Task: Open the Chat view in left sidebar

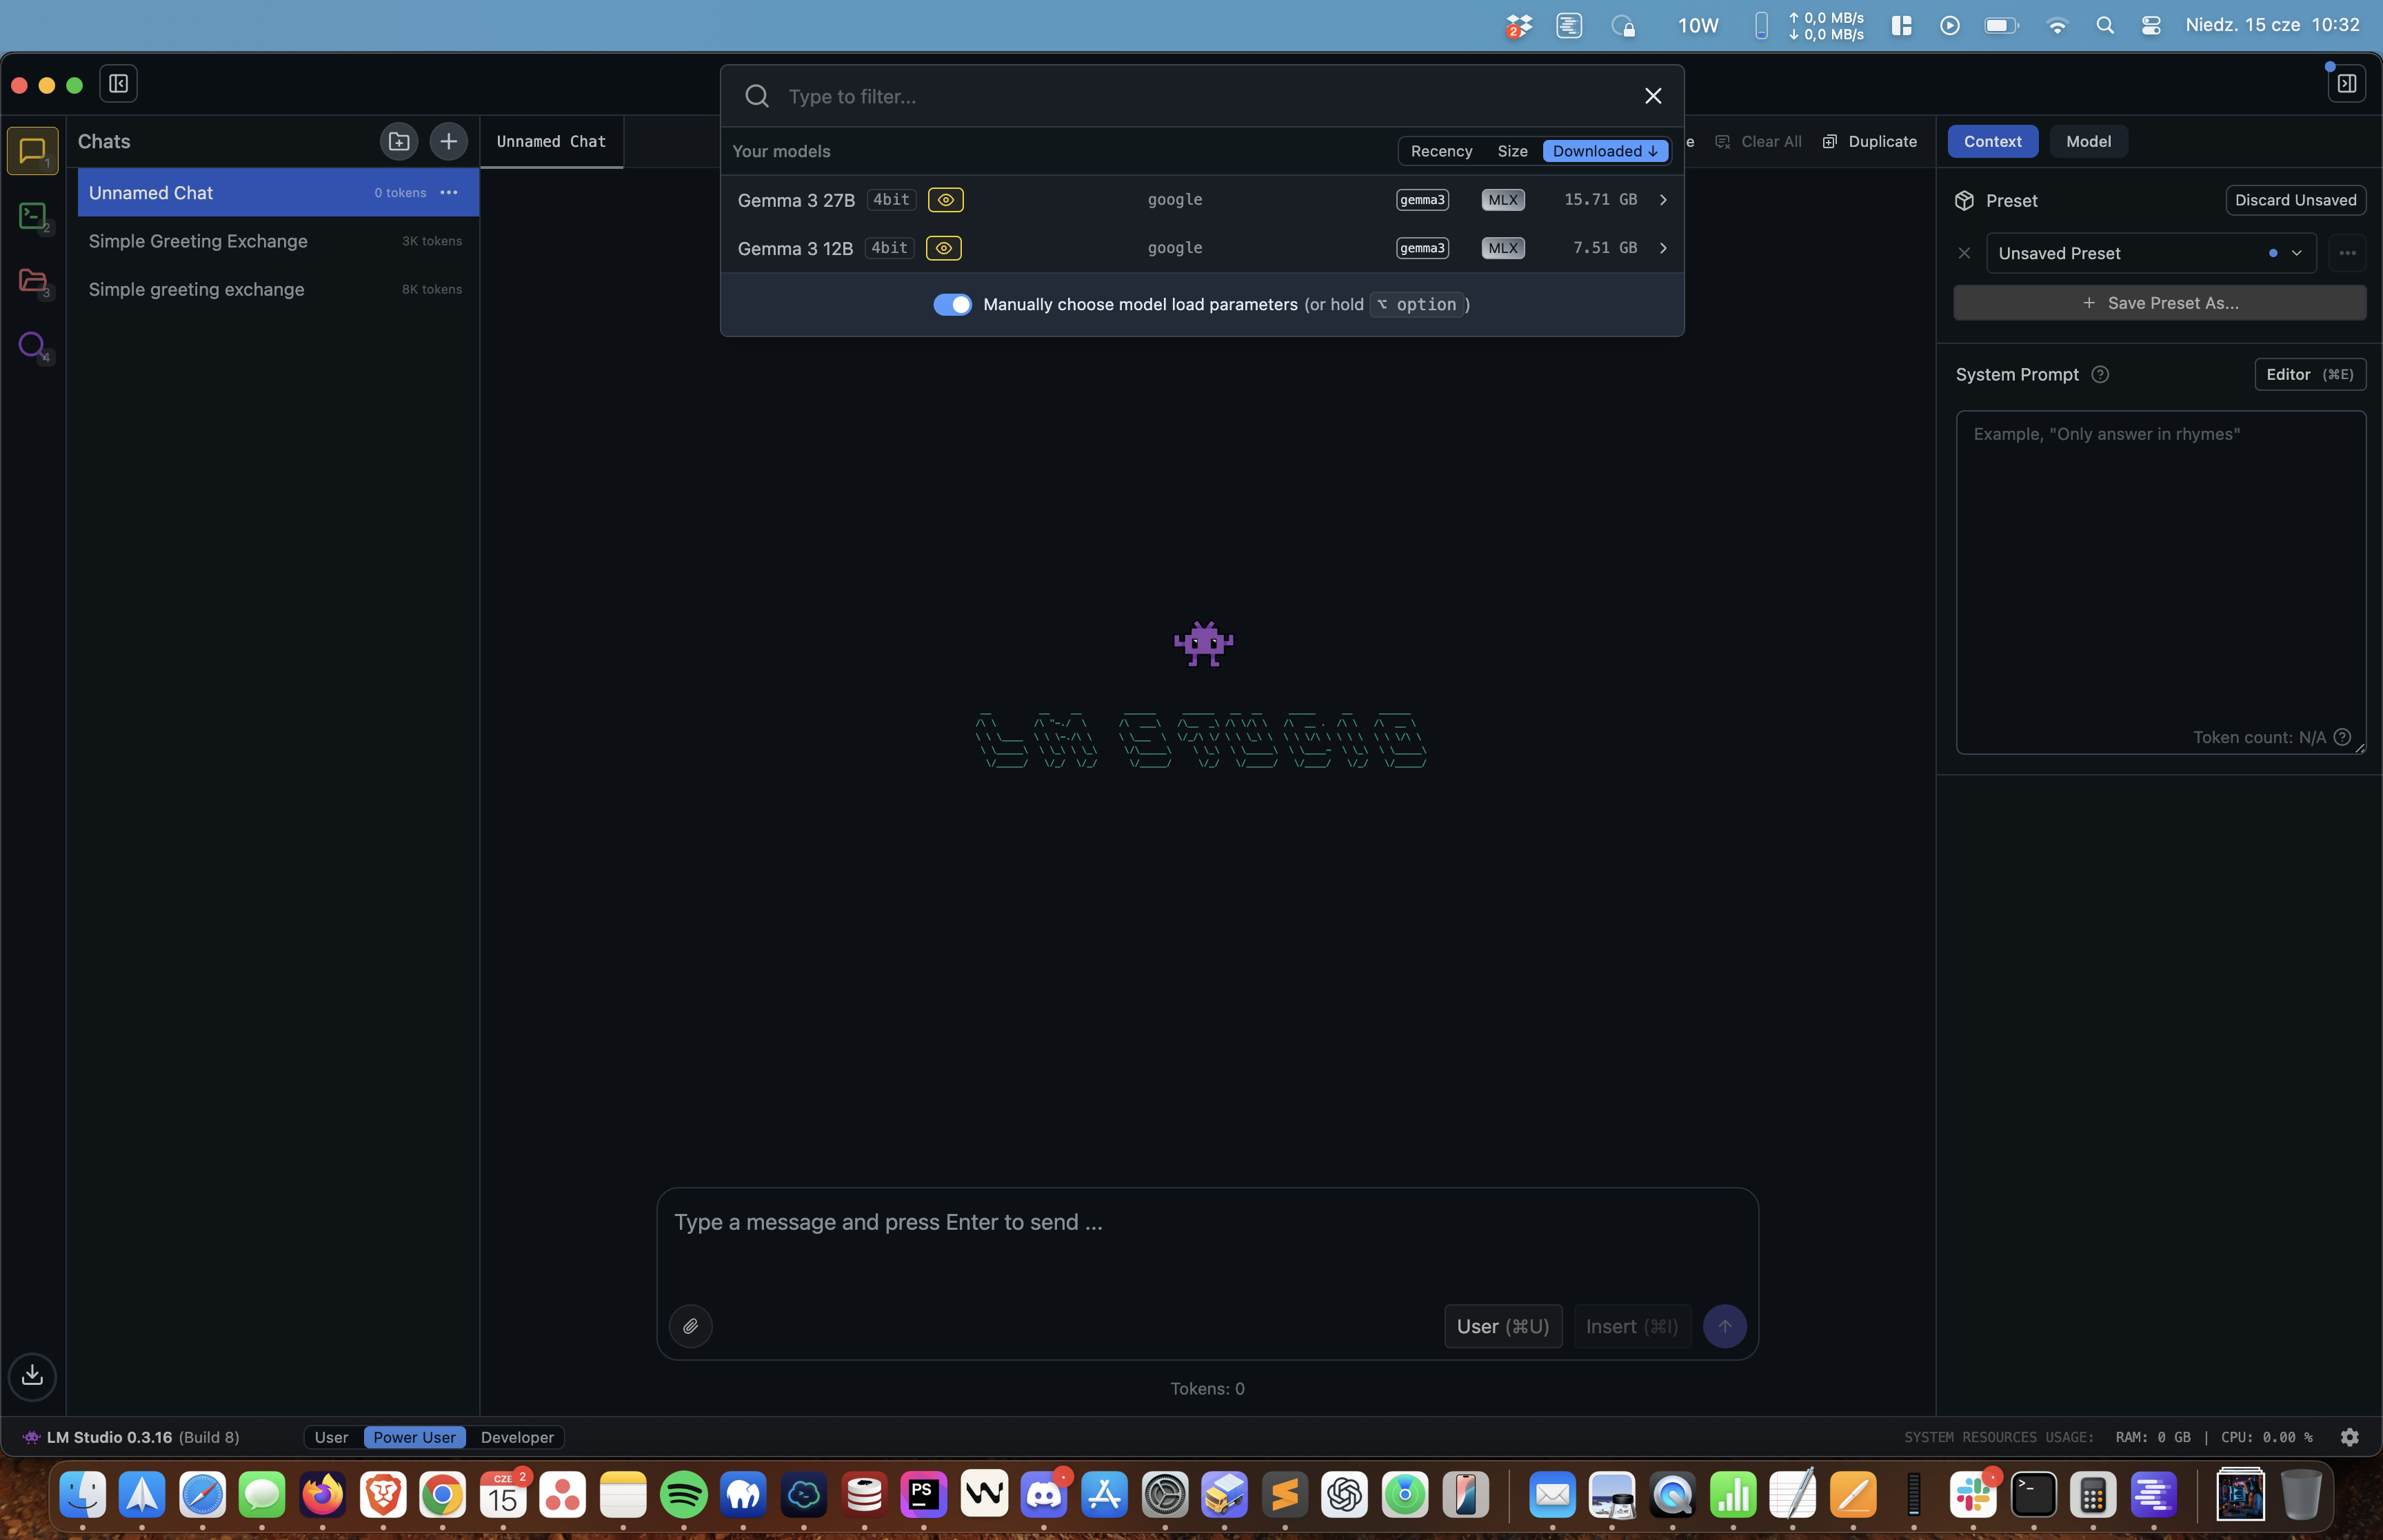Action: point(33,151)
